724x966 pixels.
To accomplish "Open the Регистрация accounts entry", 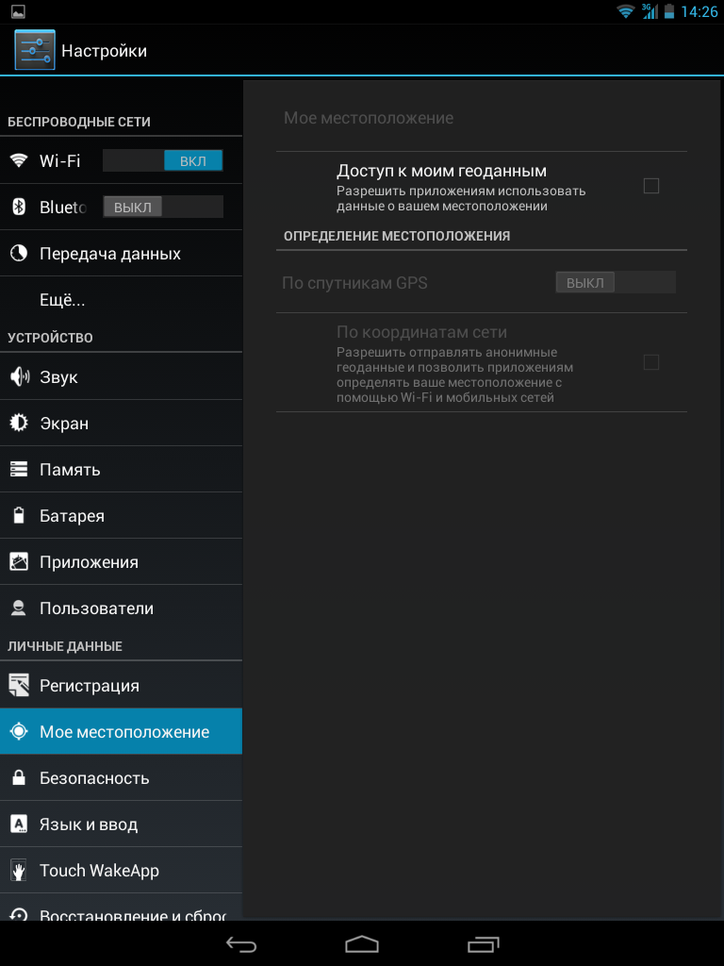I will tap(122, 685).
